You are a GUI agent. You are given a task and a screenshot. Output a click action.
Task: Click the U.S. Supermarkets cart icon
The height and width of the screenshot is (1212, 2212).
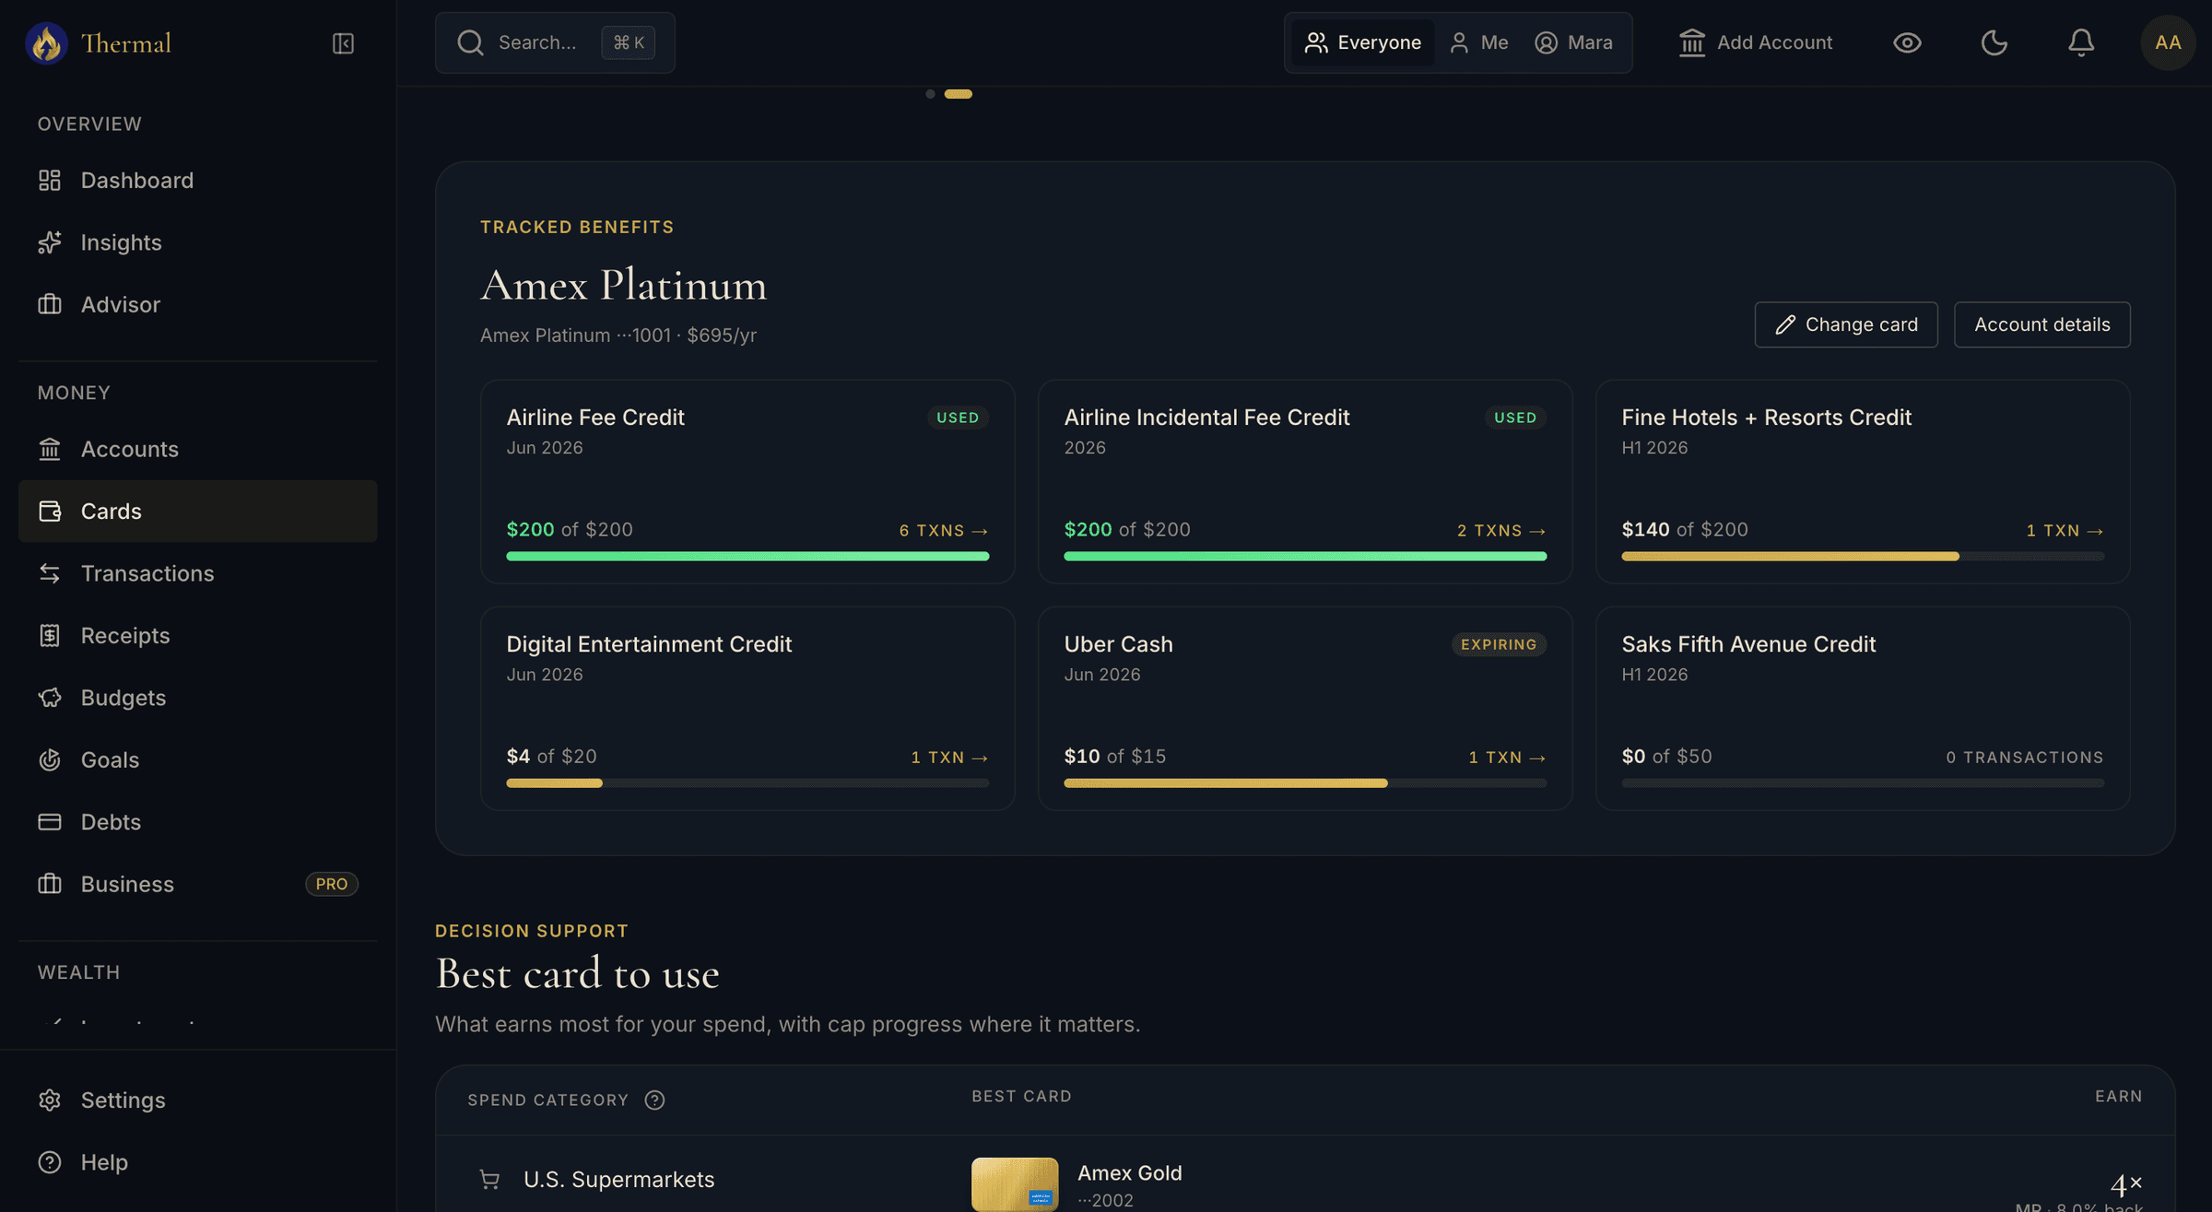[x=489, y=1180]
